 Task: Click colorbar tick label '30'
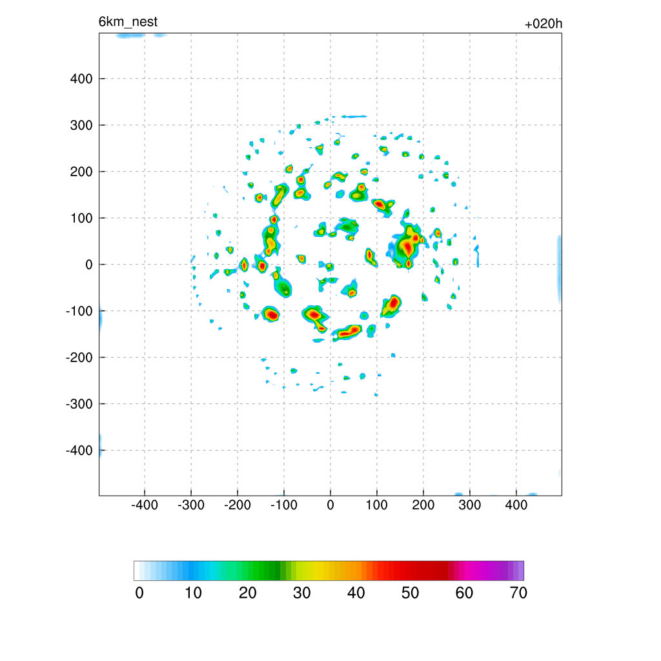(302, 593)
